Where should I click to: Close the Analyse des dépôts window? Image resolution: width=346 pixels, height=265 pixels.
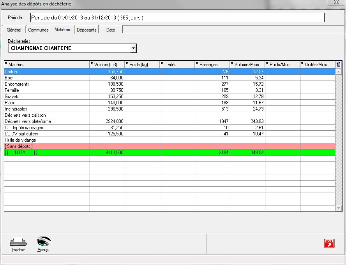(335, 2)
